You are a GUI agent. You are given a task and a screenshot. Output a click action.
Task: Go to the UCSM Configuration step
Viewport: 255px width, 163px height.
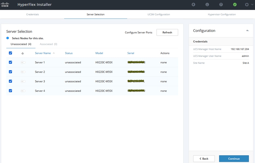tap(159, 14)
